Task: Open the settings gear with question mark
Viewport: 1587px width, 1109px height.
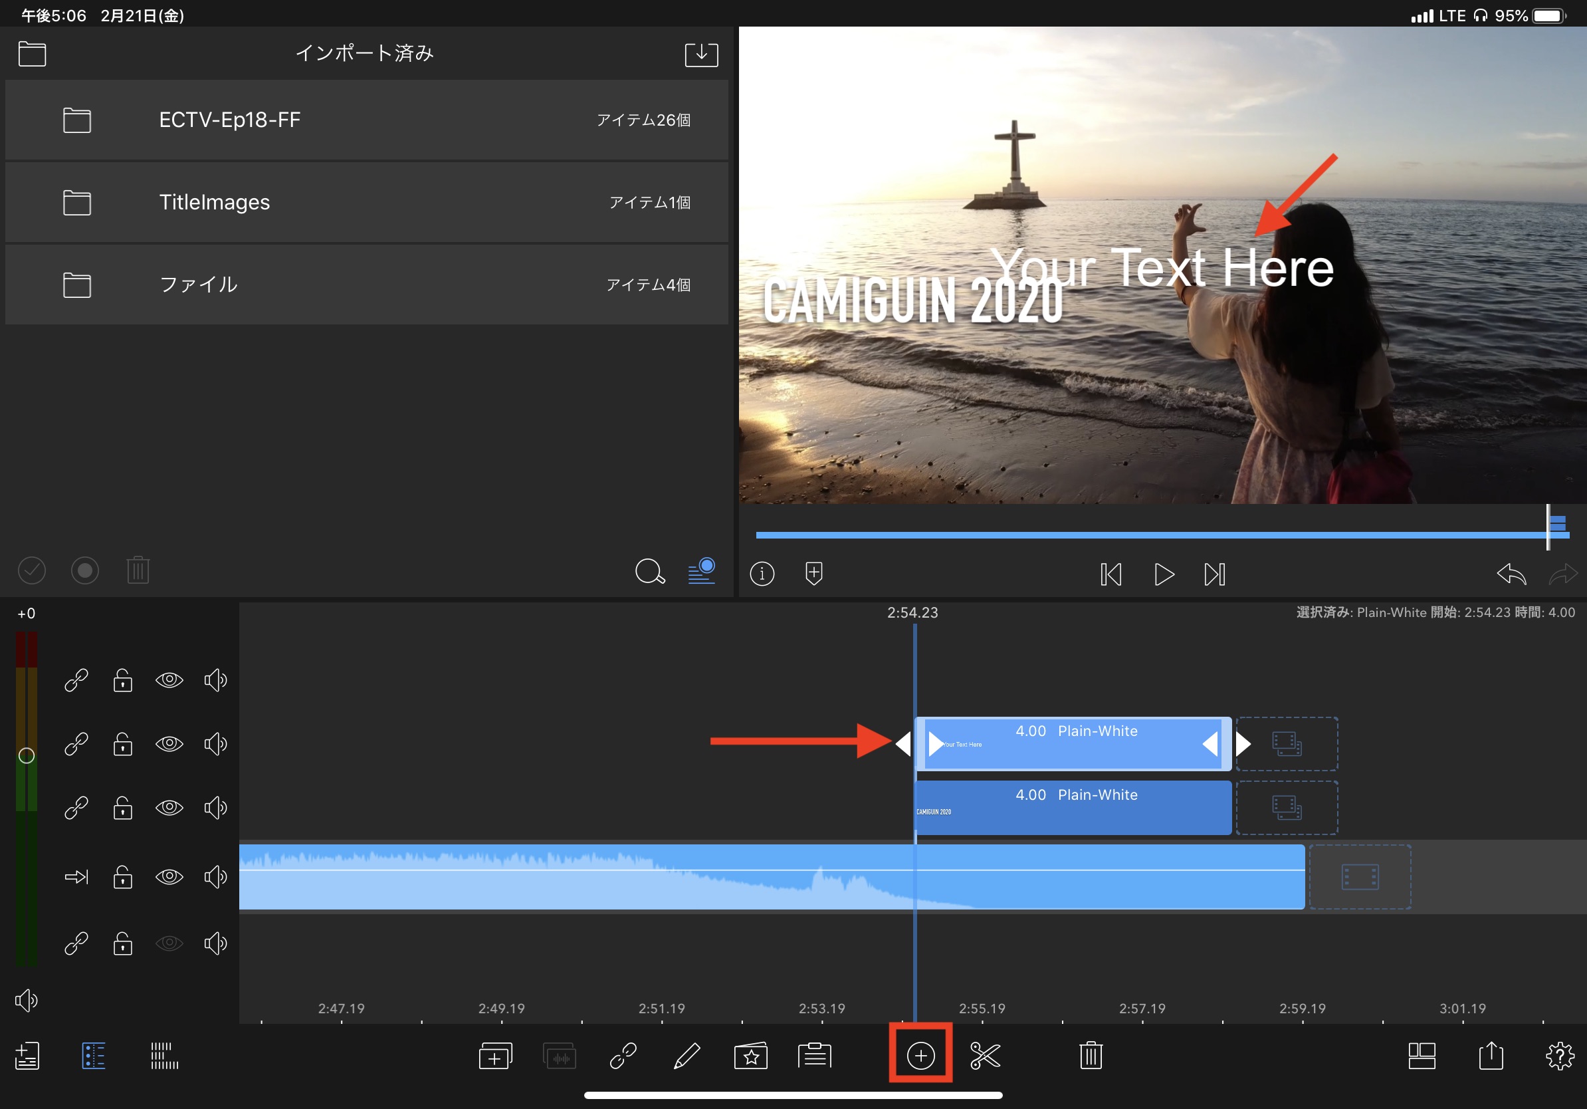Action: click(x=1559, y=1056)
